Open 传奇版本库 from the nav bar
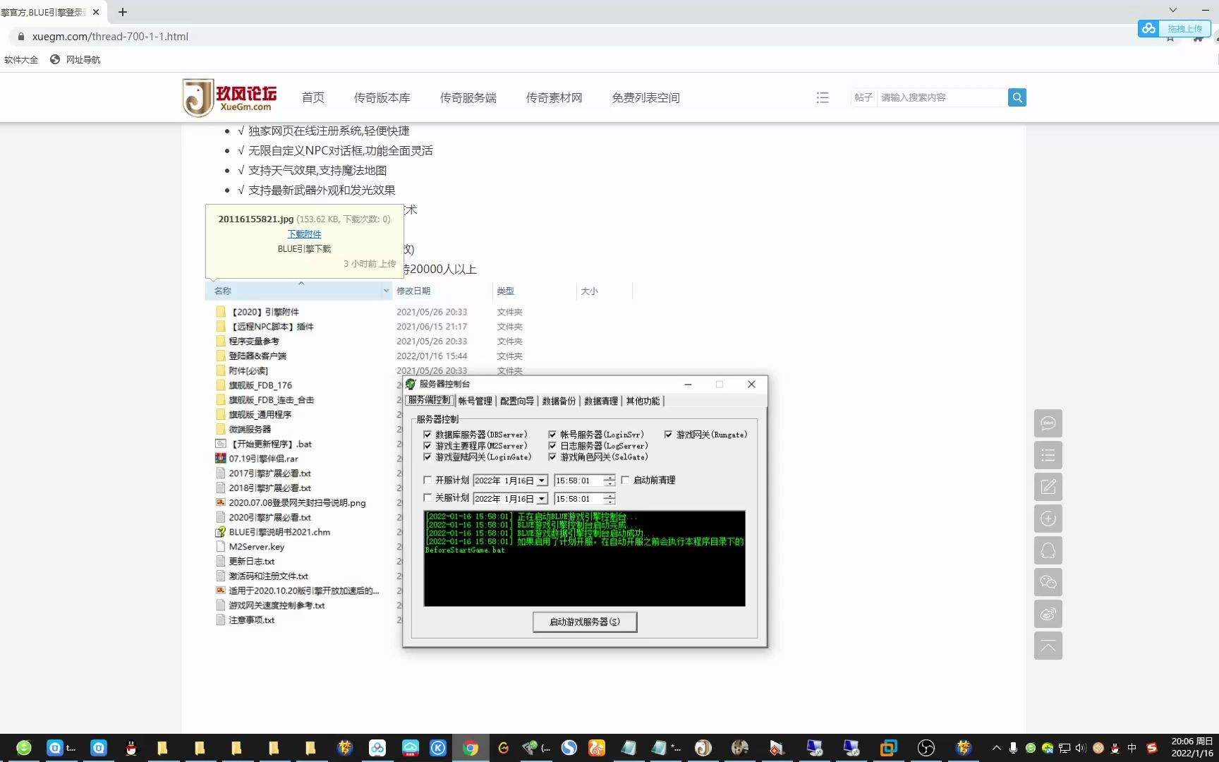This screenshot has width=1219, height=762. coord(382,97)
